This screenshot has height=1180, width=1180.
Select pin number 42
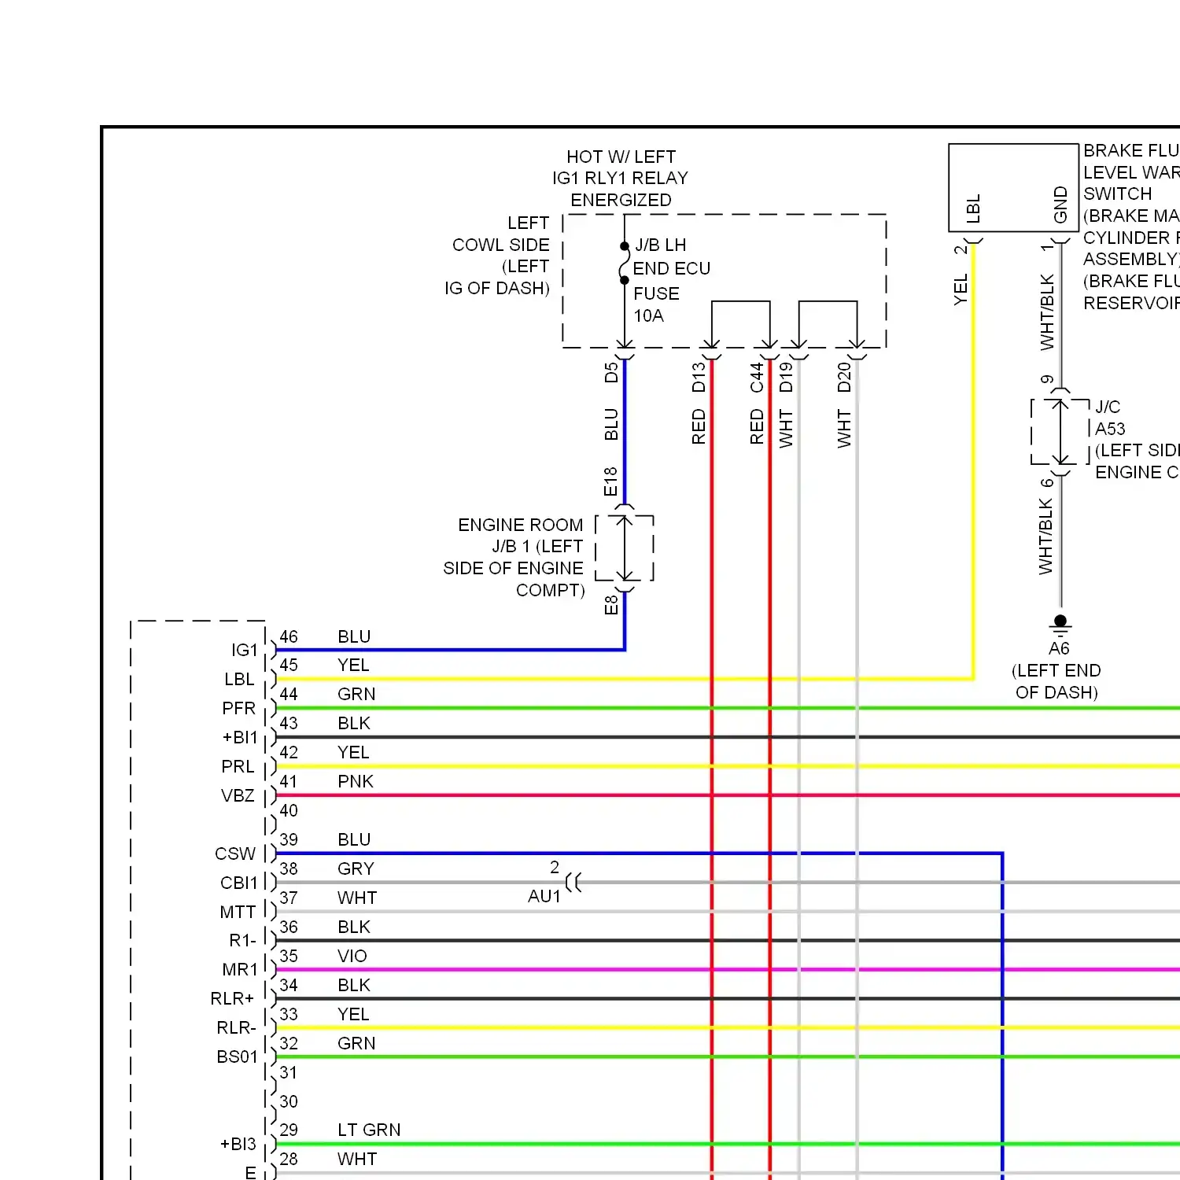(x=289, y=752)
